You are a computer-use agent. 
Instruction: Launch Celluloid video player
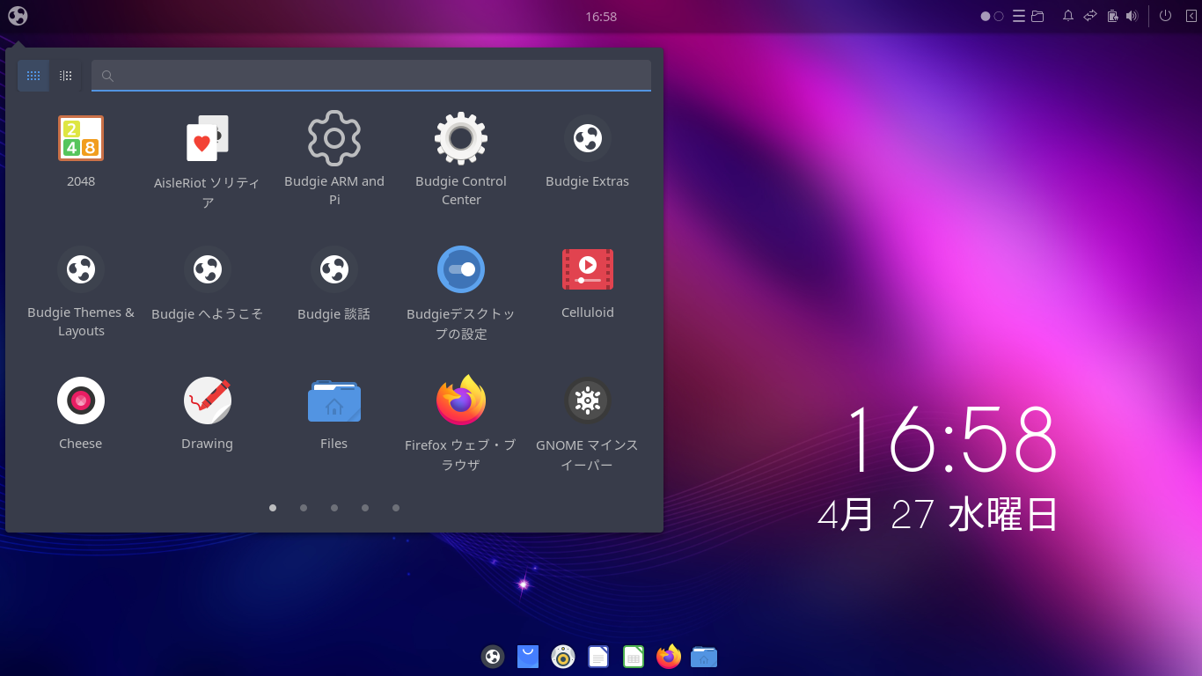pos(588,283)
